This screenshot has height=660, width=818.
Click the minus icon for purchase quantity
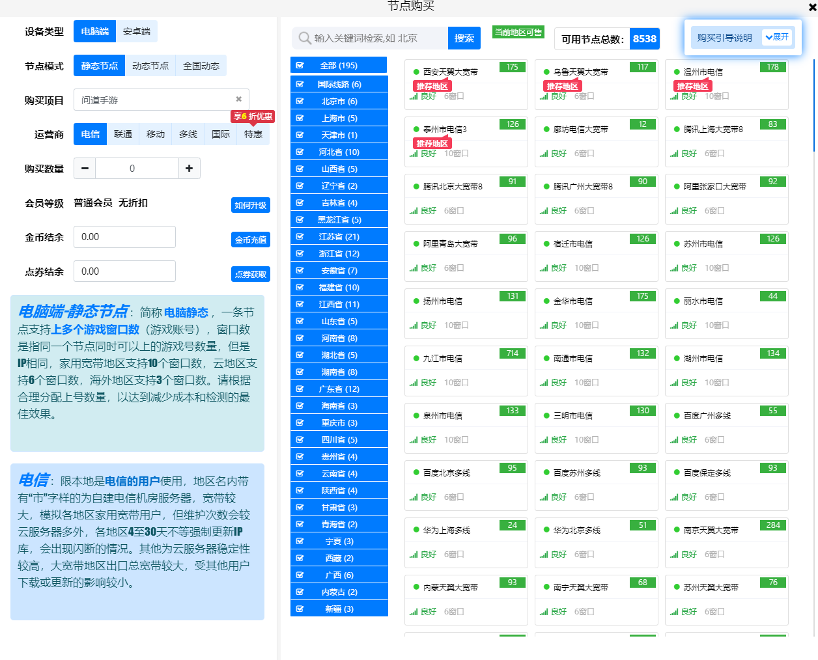pos(85,169)
